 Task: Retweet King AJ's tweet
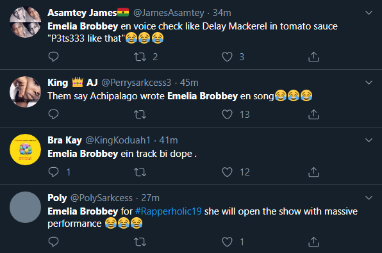140,115
